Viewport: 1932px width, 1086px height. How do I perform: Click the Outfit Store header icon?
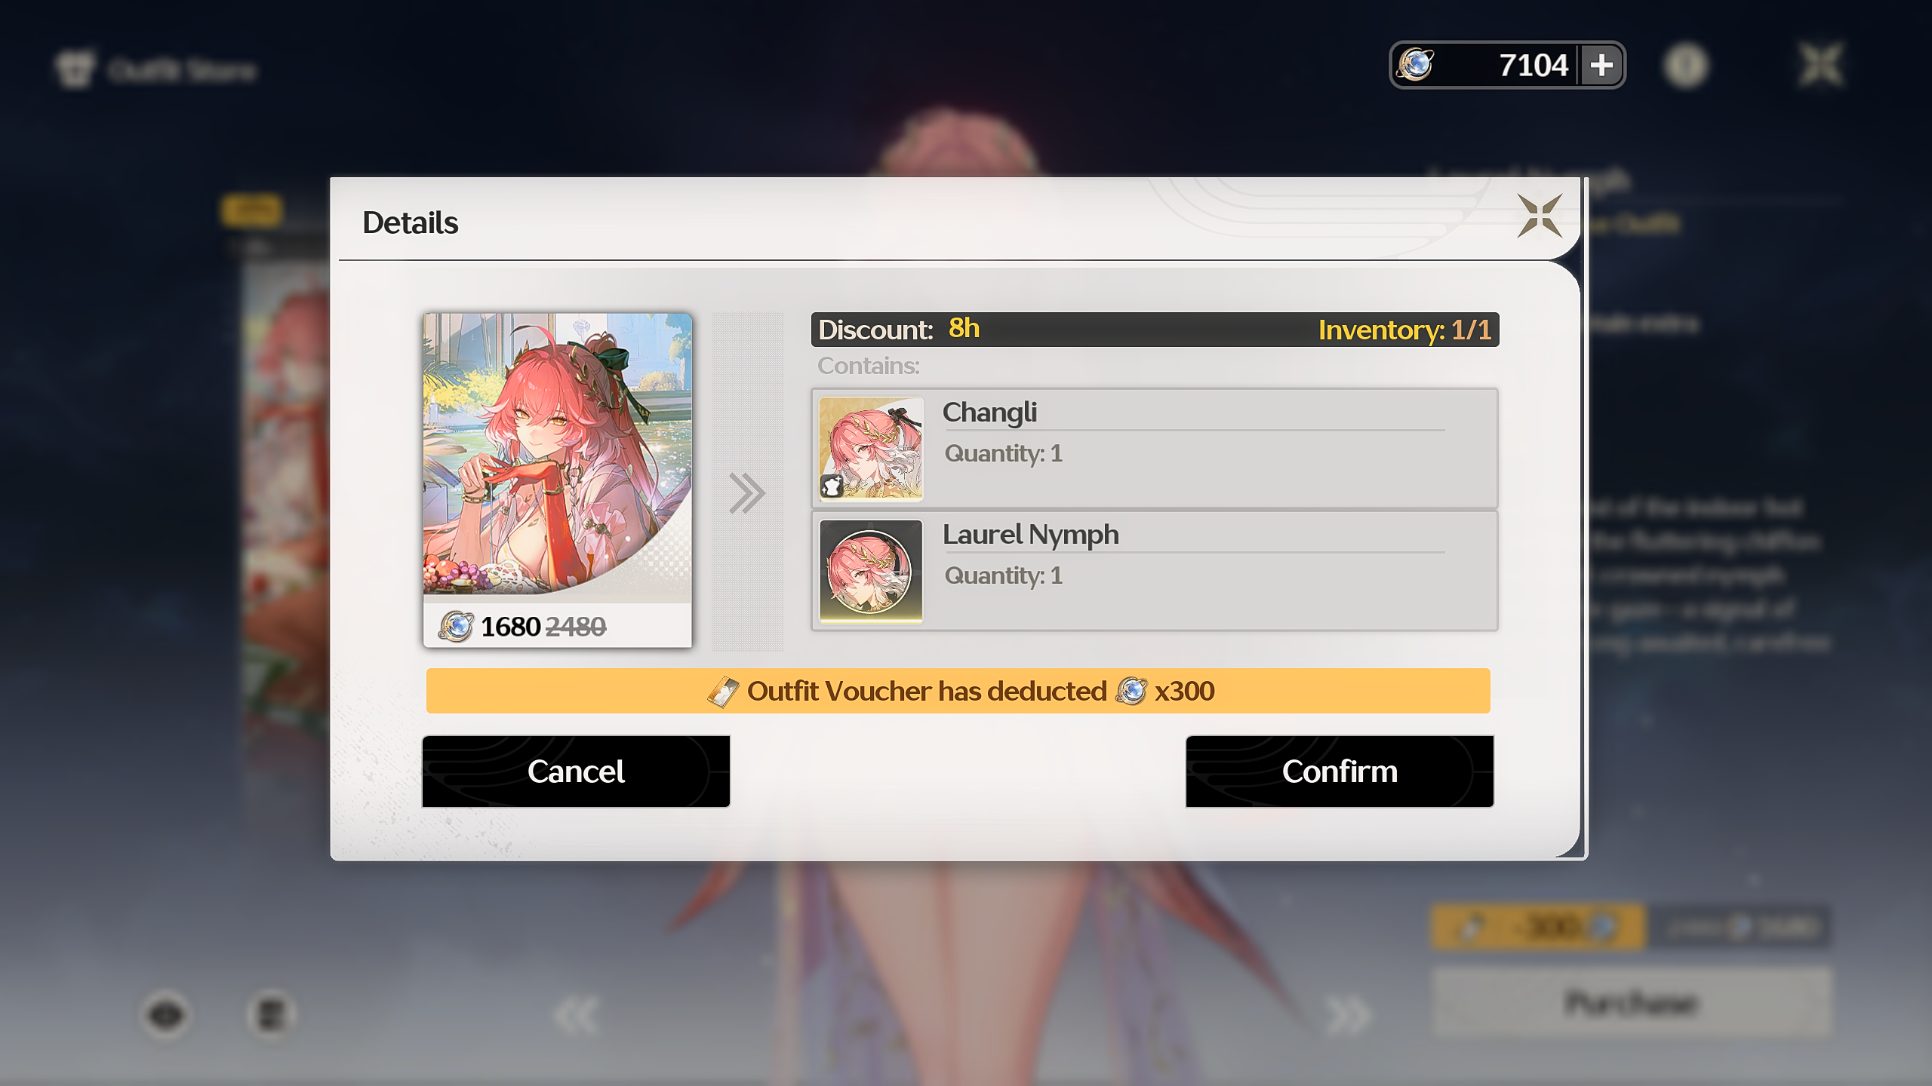(75, 70)
